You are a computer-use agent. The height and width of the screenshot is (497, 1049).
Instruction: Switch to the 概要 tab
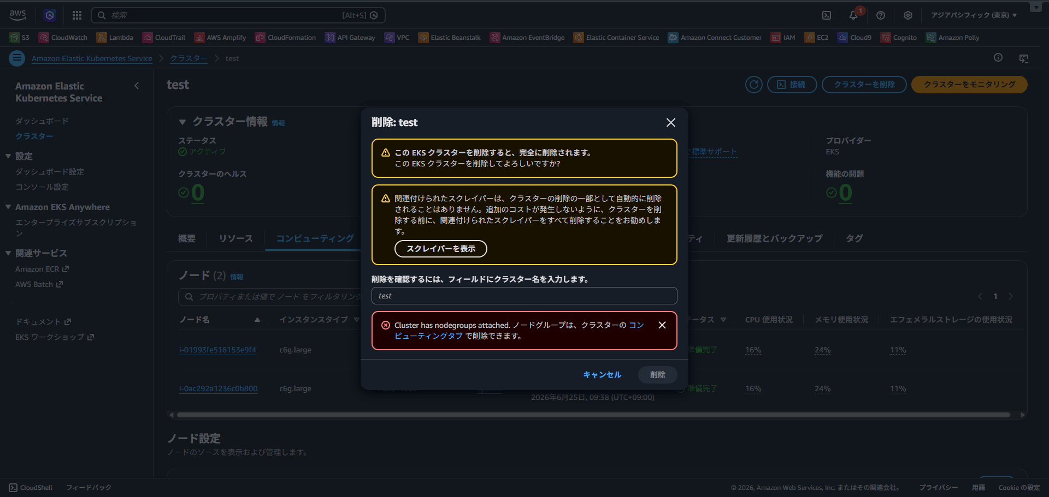187,238
